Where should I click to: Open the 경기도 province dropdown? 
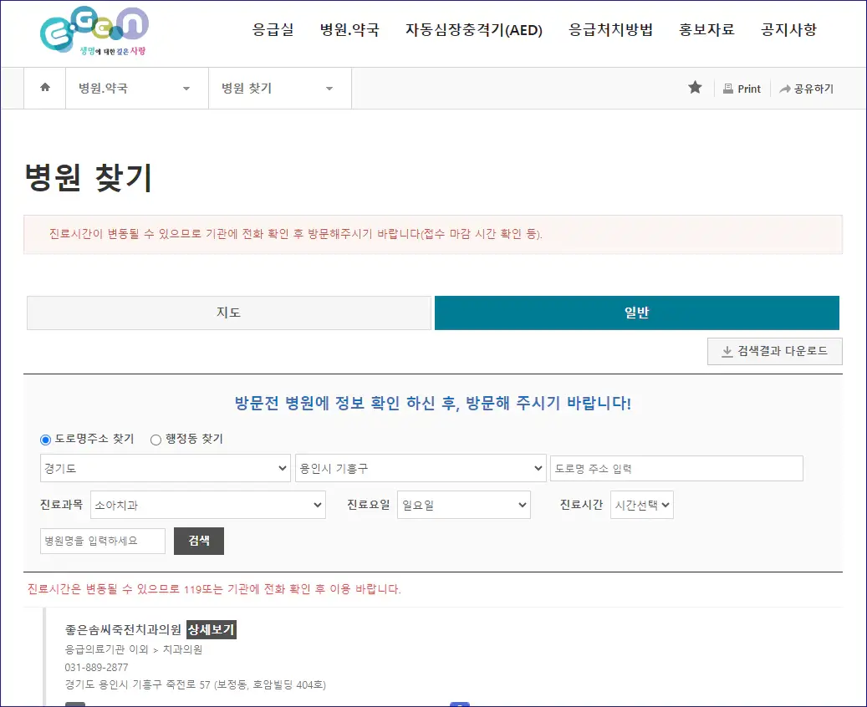coord(165,468)
